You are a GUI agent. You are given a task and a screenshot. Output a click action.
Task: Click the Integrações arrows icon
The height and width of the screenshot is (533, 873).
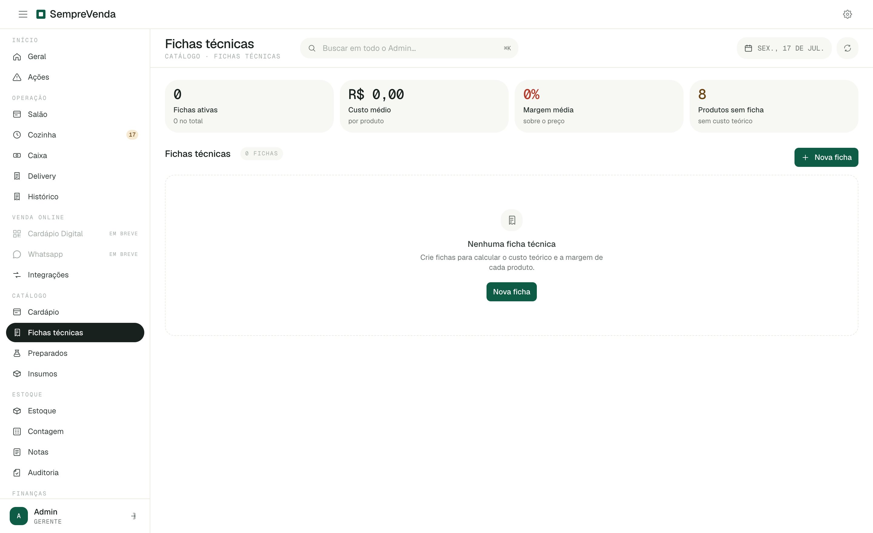coord(17,275)
